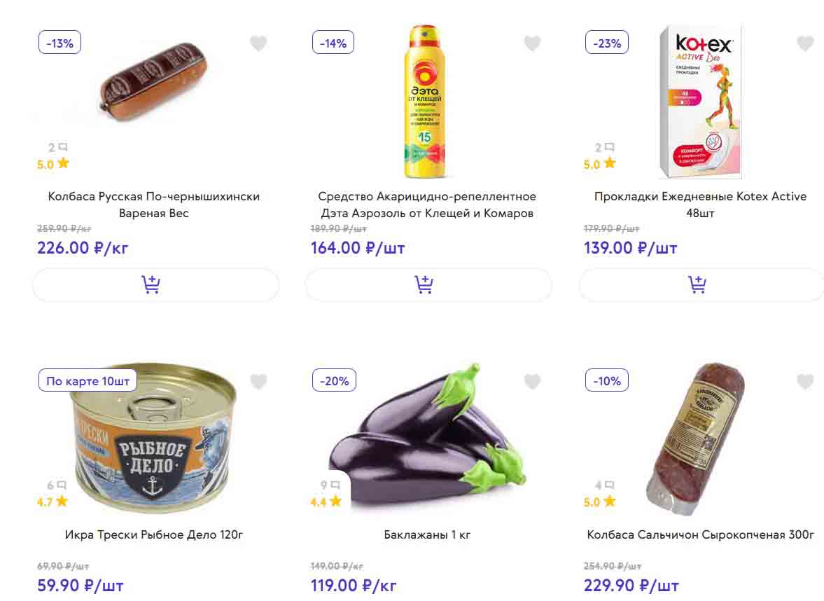Open Колбаса Русская По-чернышихински product title
The width and height of the screenshot is (824, 601).
click(x=154, y=205)
